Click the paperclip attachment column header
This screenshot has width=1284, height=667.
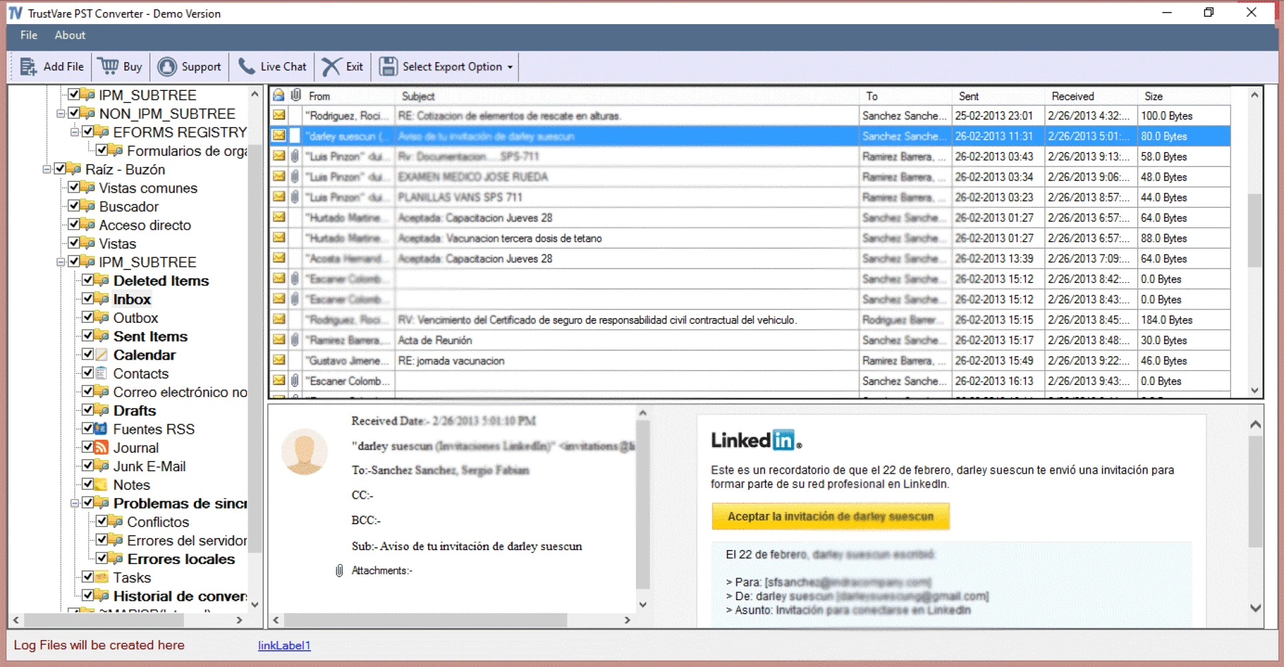[296, 95]
